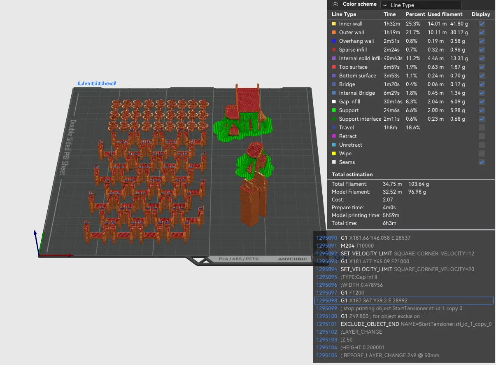Toggle Outer wall display checkbox
Screen dimensions: 496x365
click(482, 32)
